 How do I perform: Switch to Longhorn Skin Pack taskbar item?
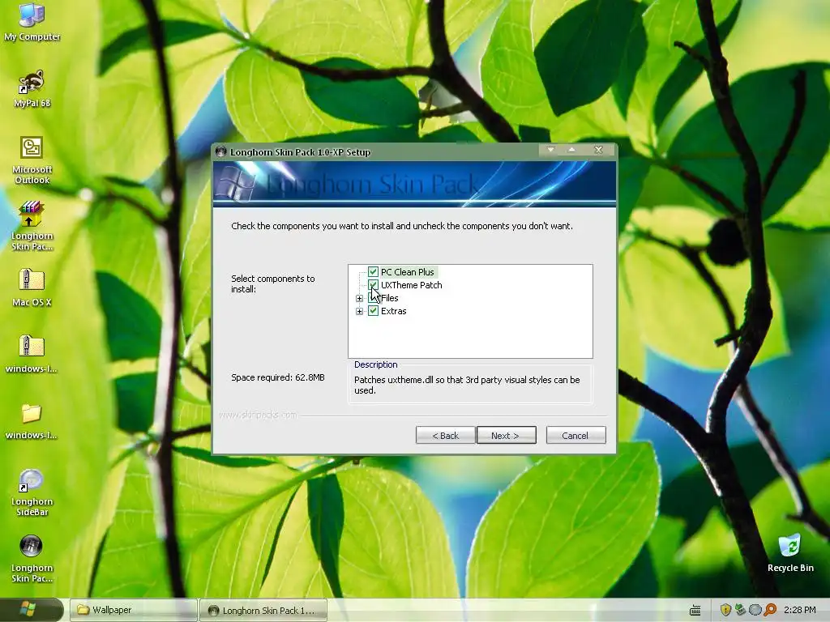[263, 611]
